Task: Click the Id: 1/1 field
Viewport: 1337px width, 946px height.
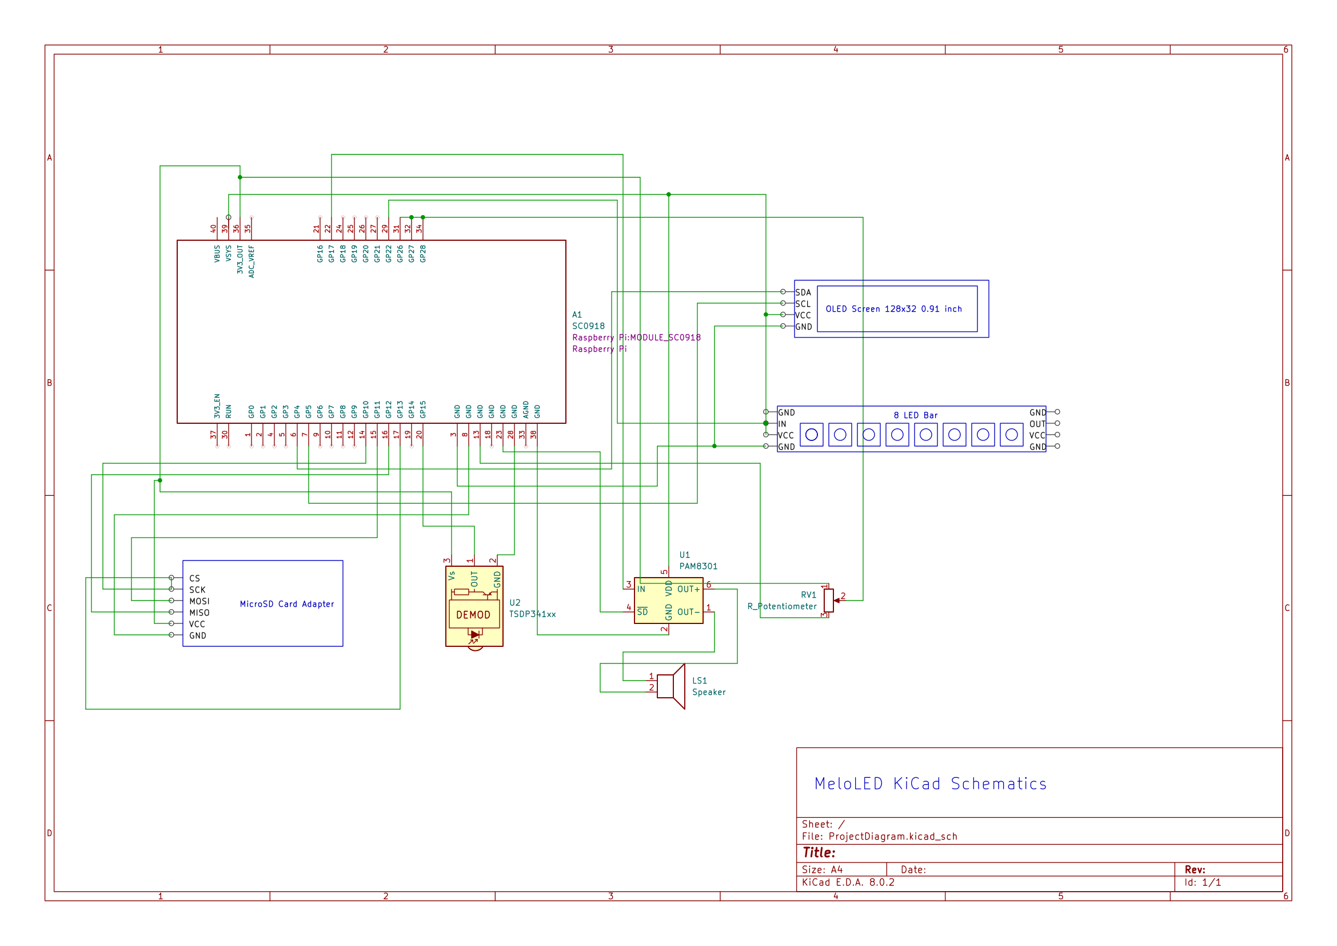Action: (x=1203, y=882)
